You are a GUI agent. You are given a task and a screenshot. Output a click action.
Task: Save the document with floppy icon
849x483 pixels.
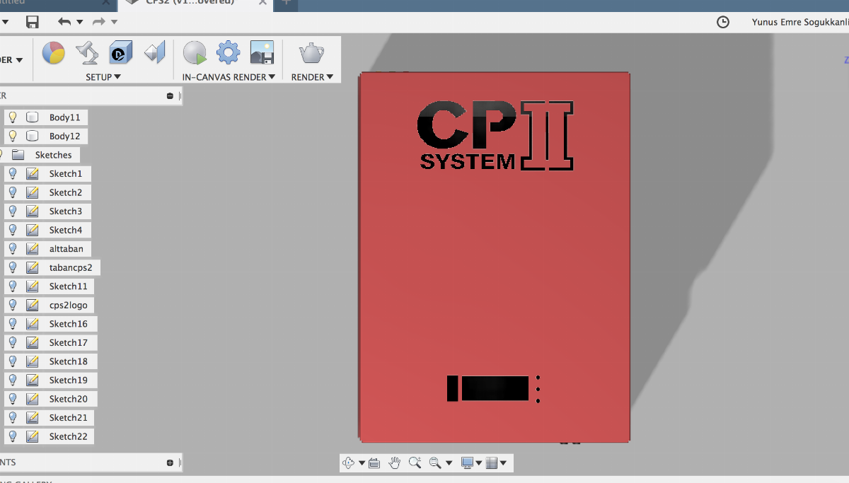tap(33, 22)
